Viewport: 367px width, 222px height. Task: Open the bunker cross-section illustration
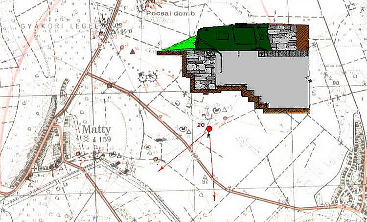tap(233, 68)
